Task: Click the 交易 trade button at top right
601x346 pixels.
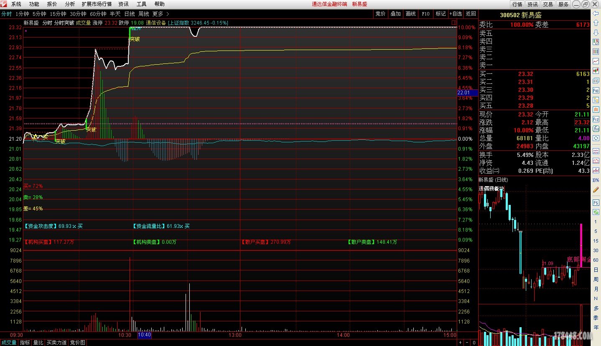Action: point(548,4)
